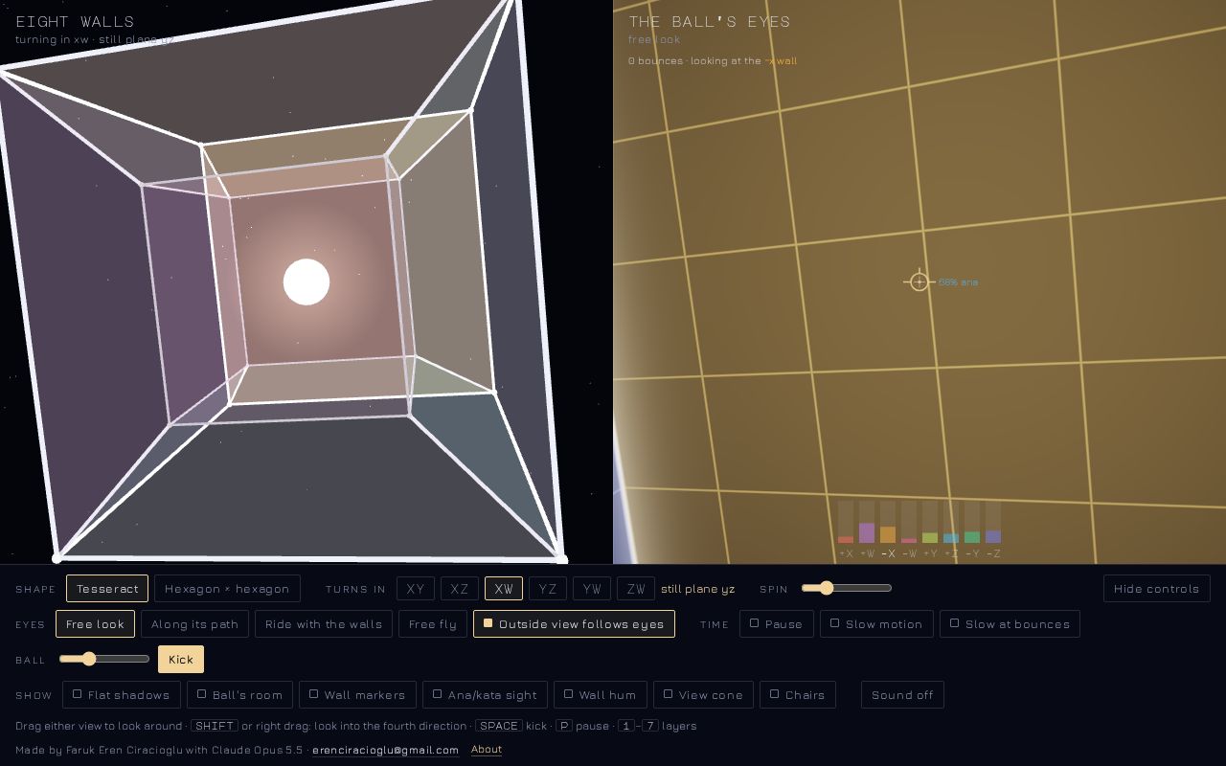Choose Ride with the walls mode
The width and height of the screenshot is (1226, 766).
pyautogui.click(x=324, y=623)
